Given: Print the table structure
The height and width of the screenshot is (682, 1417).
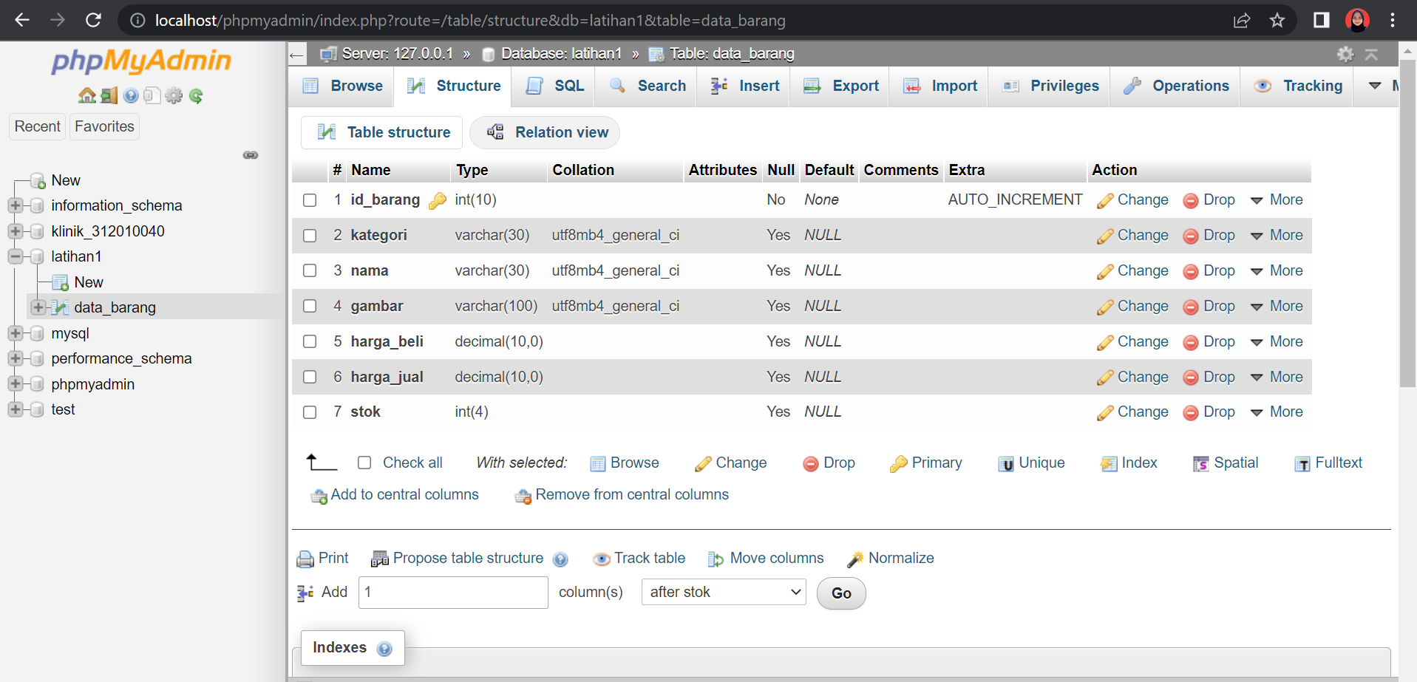Looking at the screenshot, I should [322, 558].
